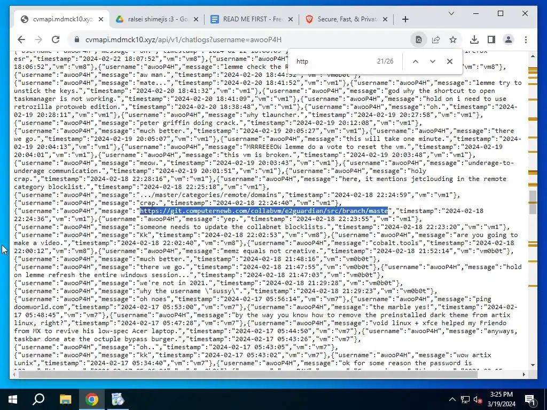Viewport: 547px width, 410px height.
Task: Reload the chatlogs page
Action: point(56,40)
